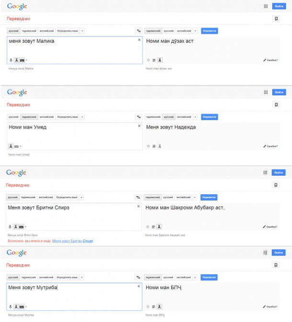Open phrasebook icon above "Меня зовут Надежда" panel

[276, 105]
